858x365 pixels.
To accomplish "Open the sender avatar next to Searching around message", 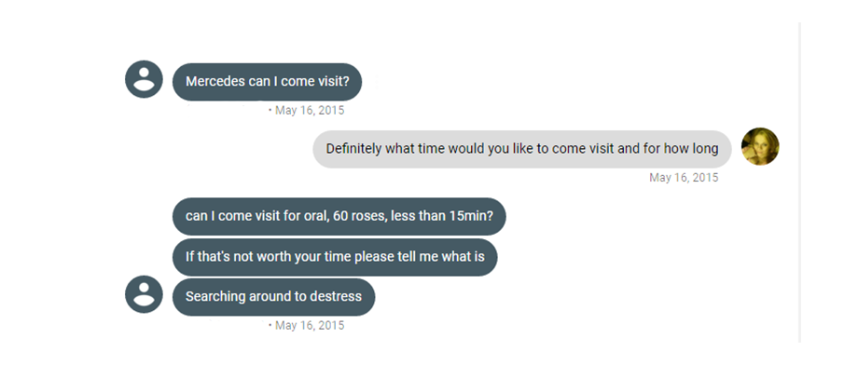I will 144,294.
